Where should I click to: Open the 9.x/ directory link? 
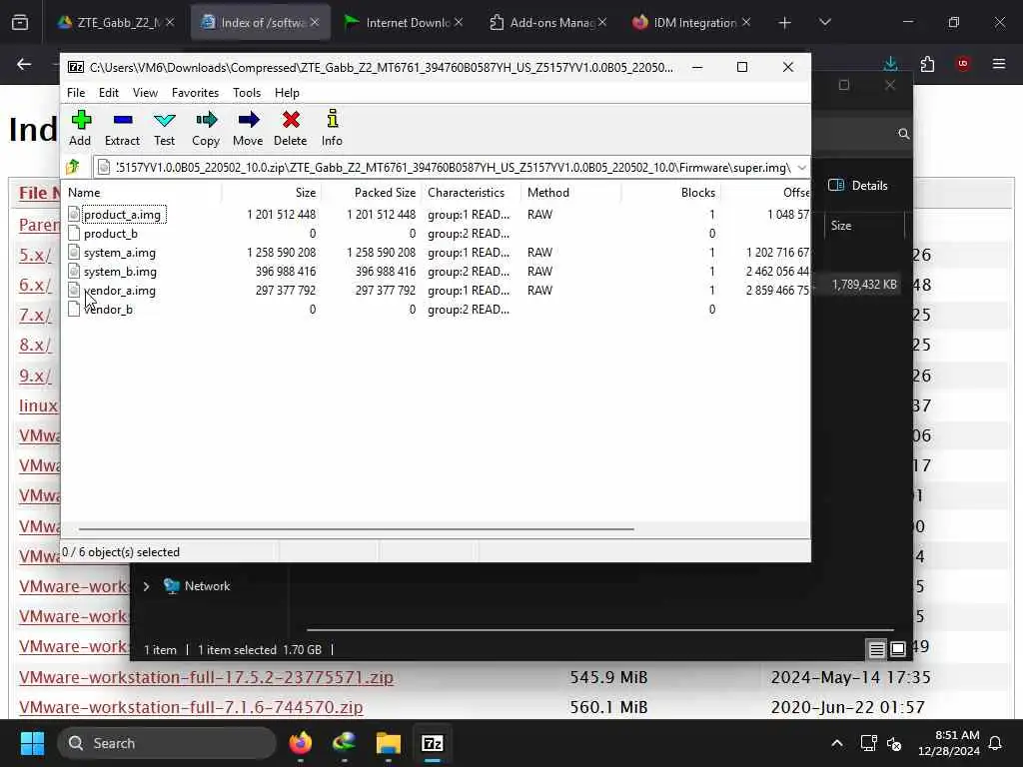click(x=35, y=376)
